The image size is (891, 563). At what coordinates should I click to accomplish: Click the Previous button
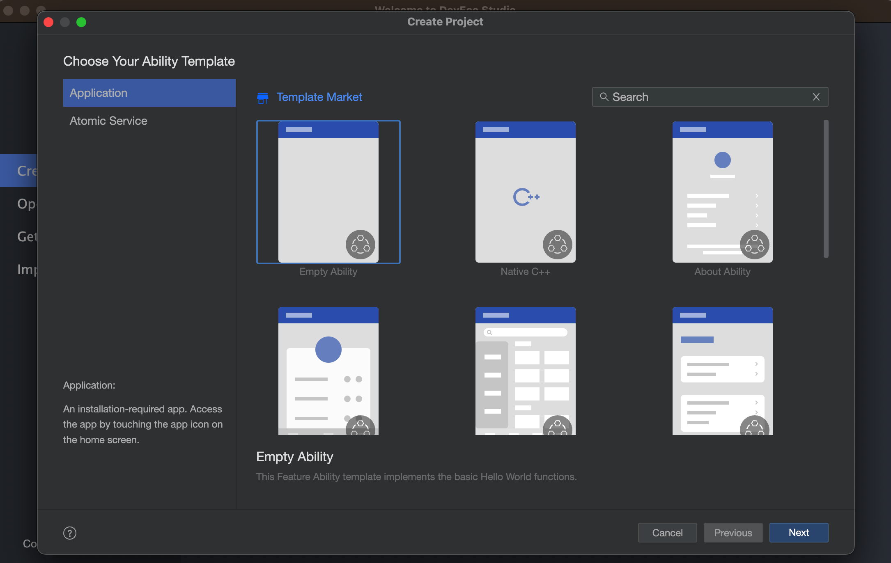coord(733,533)
